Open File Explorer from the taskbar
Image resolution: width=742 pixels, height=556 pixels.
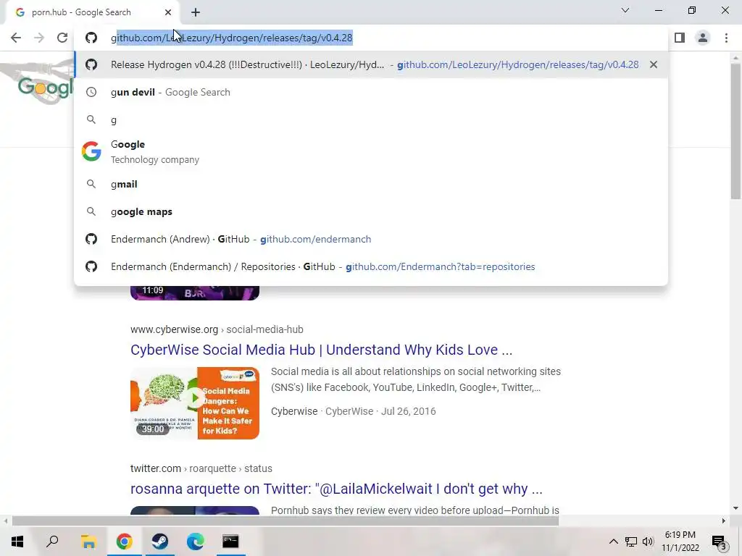[88, 542]
